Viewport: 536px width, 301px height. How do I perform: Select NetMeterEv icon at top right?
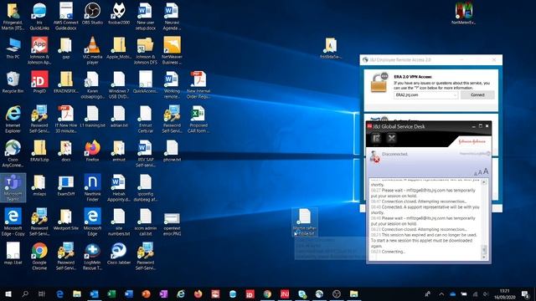(463, 13)
